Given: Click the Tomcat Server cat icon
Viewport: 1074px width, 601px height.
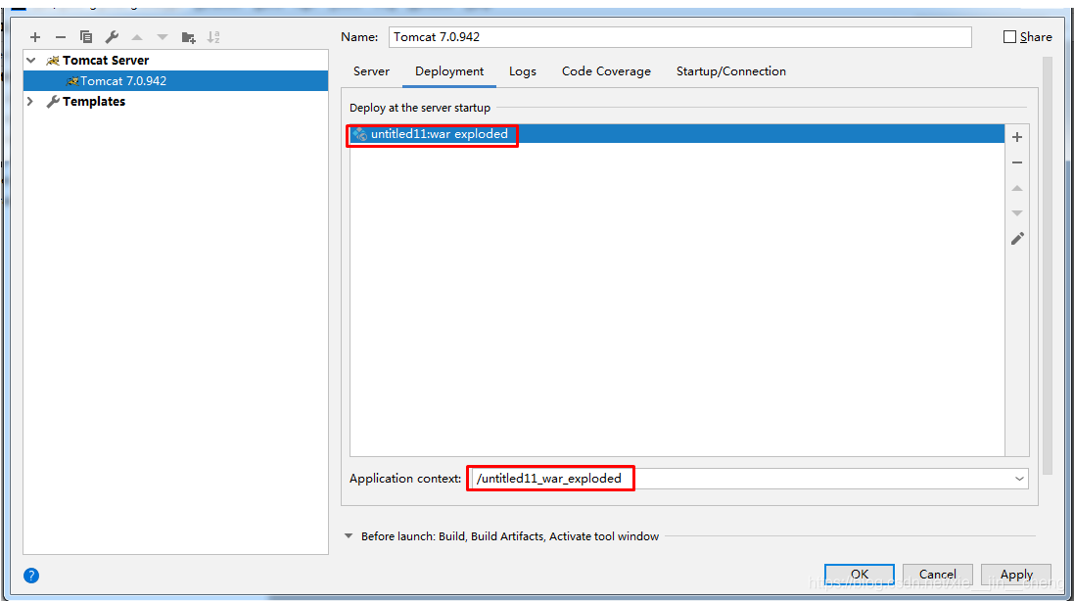Looking at the screenshot, I should (x=52, y=61).
